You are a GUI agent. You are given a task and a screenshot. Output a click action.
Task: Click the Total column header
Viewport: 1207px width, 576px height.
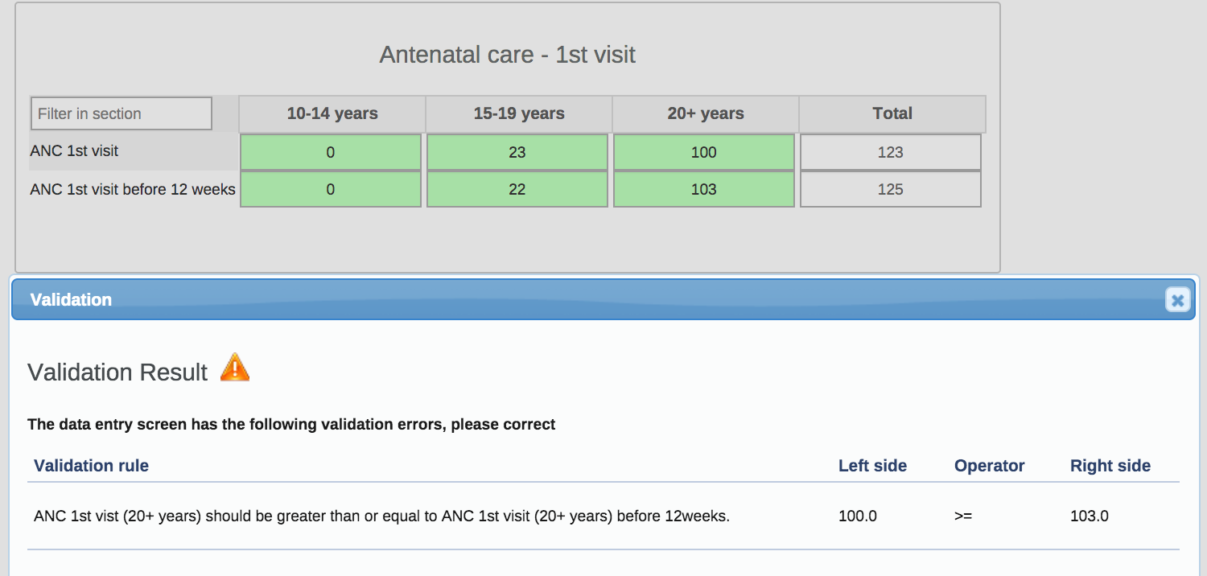(892, 113)
